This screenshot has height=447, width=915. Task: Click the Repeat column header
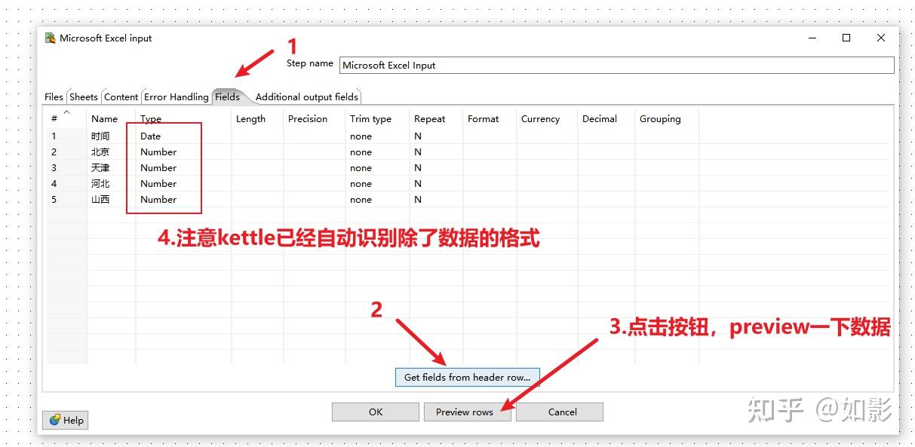coord(429,118)
